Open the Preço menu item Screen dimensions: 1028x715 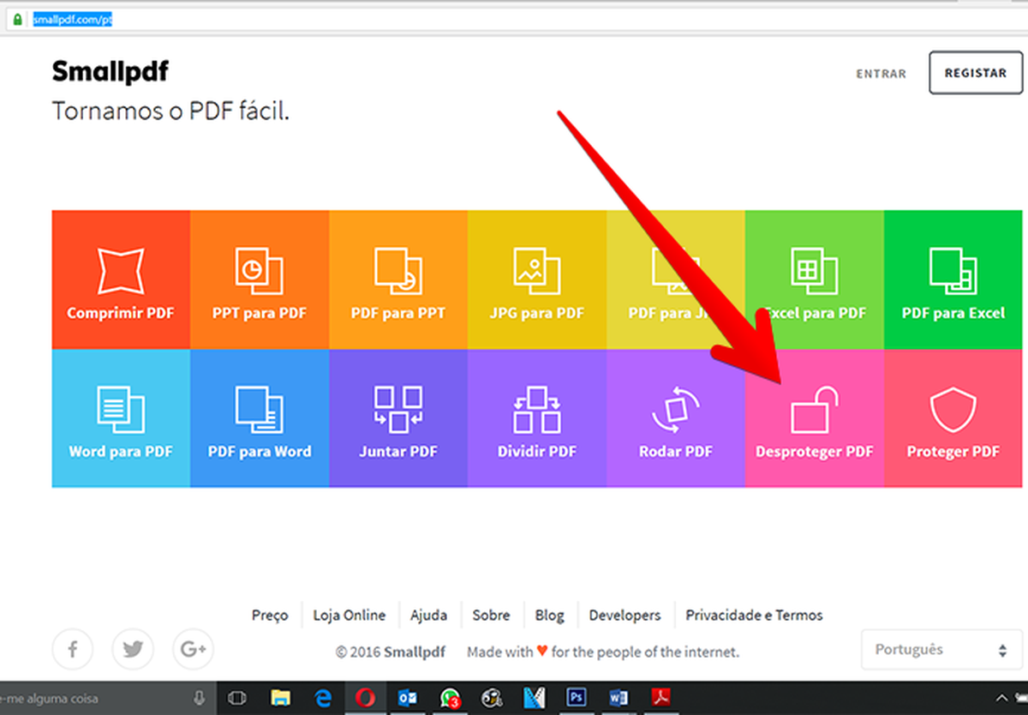point(271,616)
